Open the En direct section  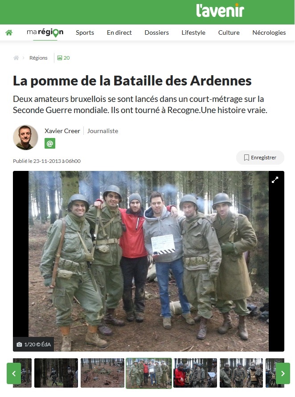[x=119, y=32]
